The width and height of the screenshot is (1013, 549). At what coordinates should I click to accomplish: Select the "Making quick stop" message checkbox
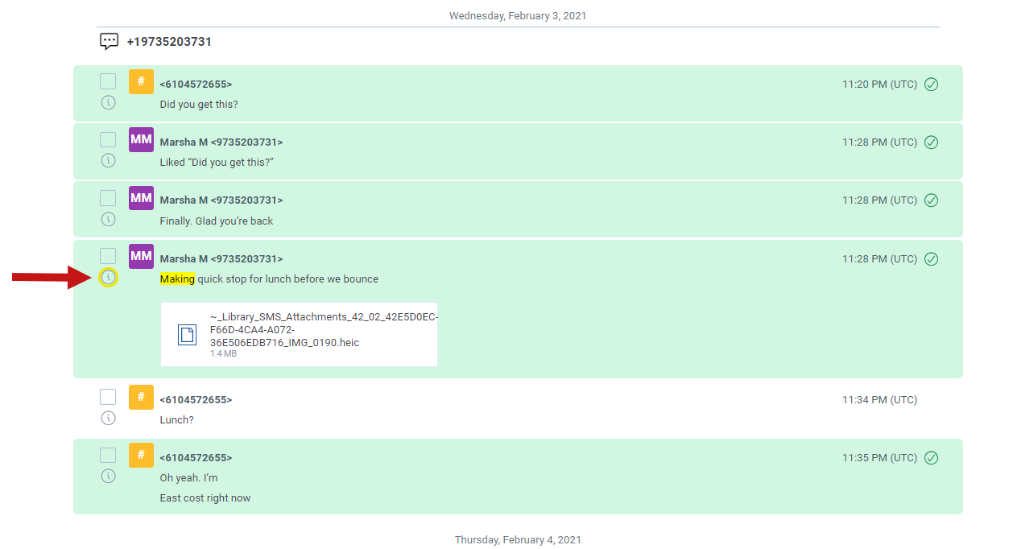[x=108, y=256]
